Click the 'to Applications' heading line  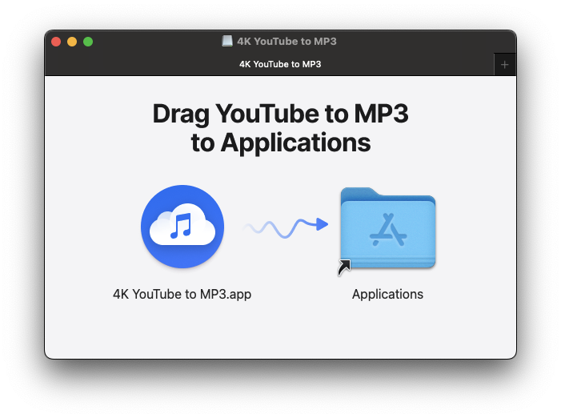(280, 143)
